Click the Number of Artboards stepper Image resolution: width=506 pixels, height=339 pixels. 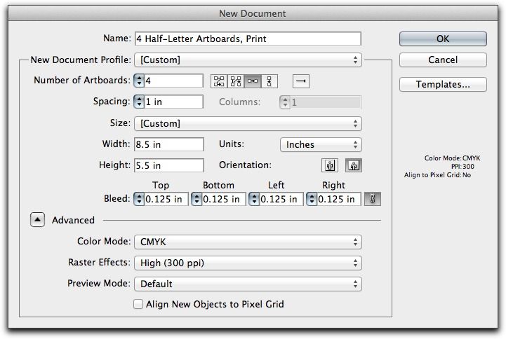point(138,81)
